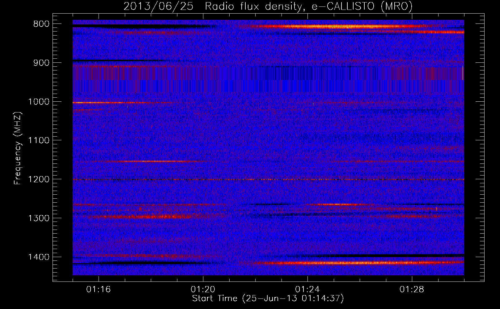Click the thin horizontal line at 1200 MHz
500x309 pixels.
(x=268, y=180)
